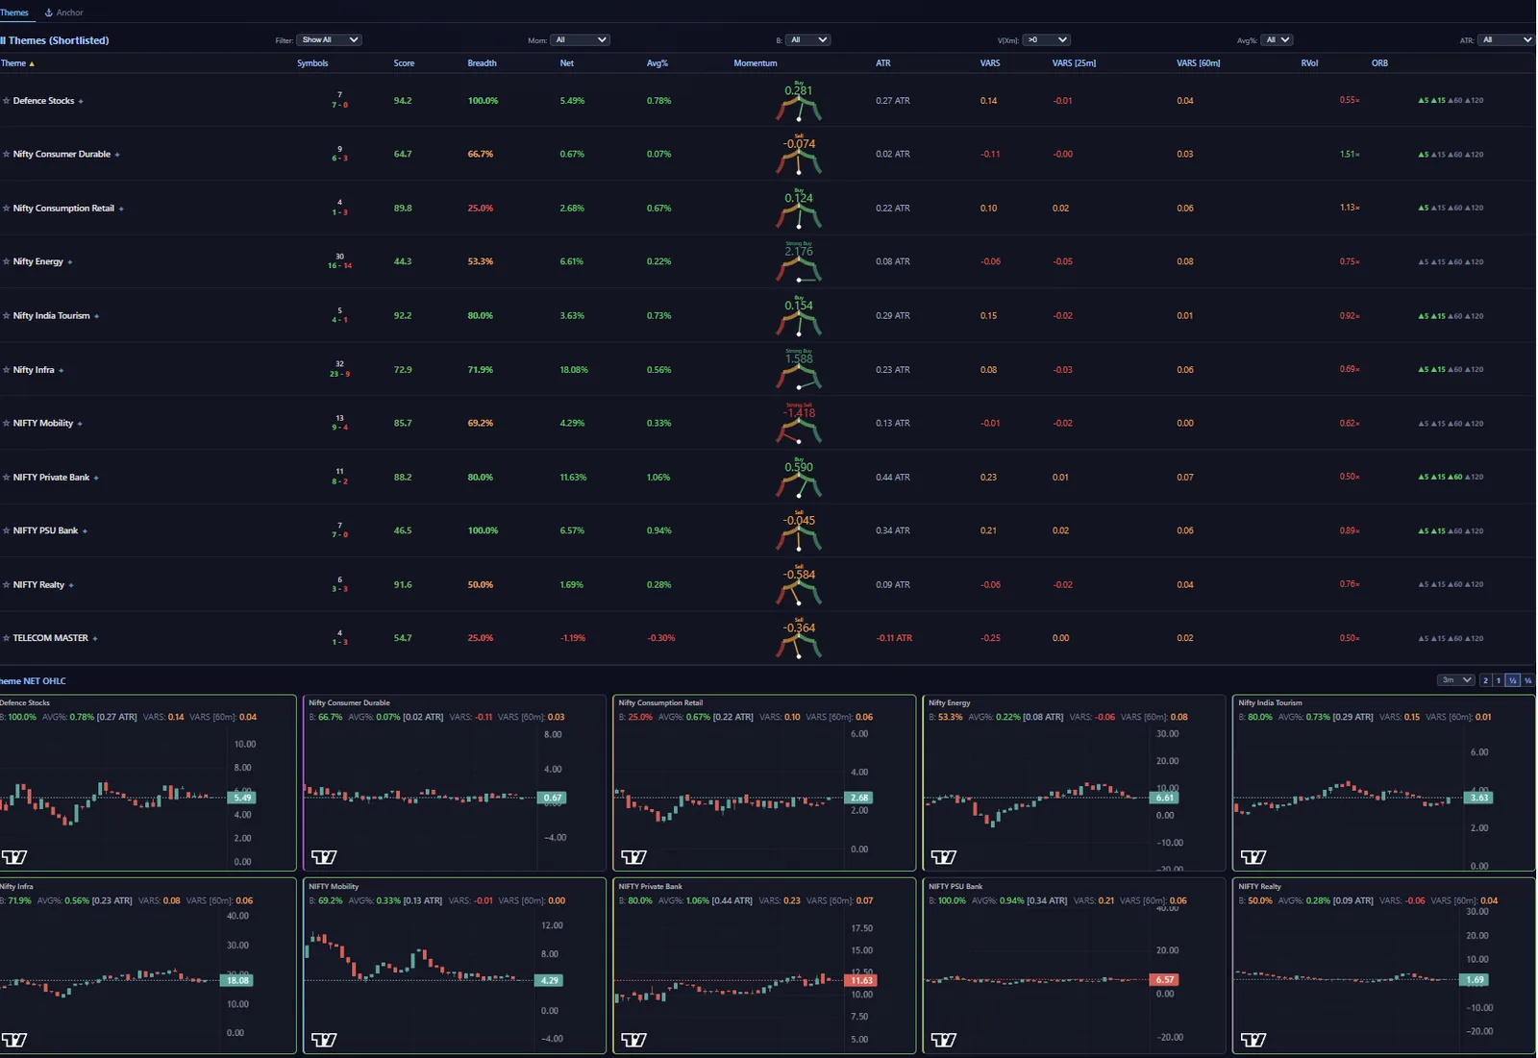
Task: Open the V(Xm) >0 dropdown
Action: point(1046,40)
